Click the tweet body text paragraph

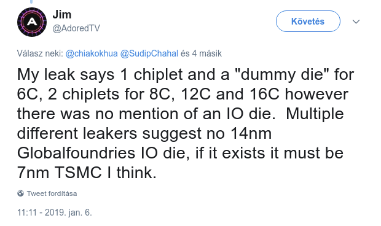(186, 123)
